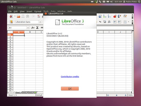Open the View menu in Calc
141x106 pixels.
pos(22,11)
